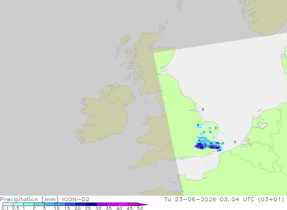Click the '0' value nearest the Dutch coast
Image resolution: width=287 pixels, height=210 pixels.
235,142
